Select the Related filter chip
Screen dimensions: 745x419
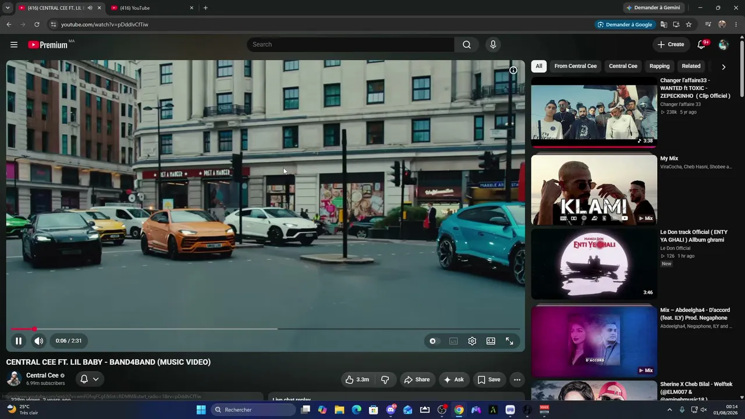[x=691, y=66]
